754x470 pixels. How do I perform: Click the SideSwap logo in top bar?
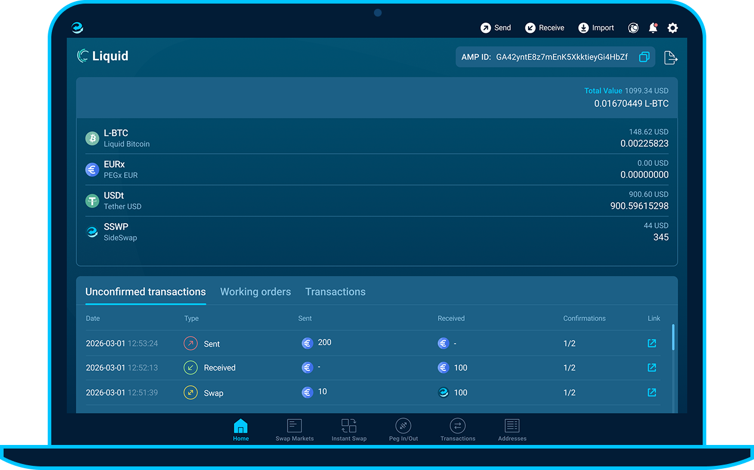[78, 28]
